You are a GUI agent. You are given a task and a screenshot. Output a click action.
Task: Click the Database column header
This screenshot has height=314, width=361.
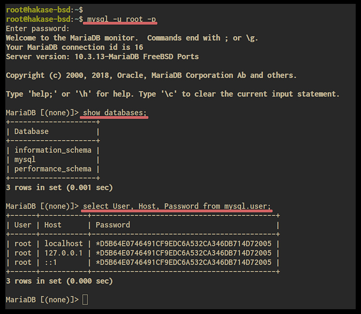pos(31,131)
